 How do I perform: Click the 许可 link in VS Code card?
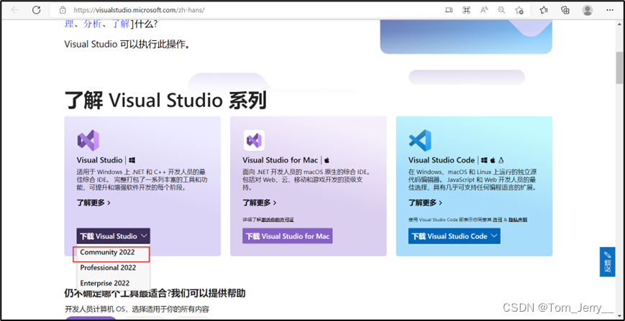pyautogui.click(x=497, y=220)
